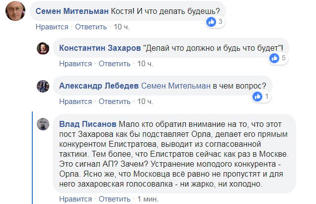Click the like reaction icon with count 5
Screen dimensions: 316x204
(274, 58)
